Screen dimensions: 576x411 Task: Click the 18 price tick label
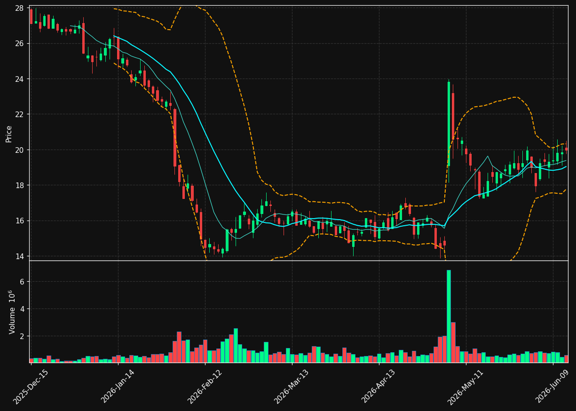(x=20, y=185)
